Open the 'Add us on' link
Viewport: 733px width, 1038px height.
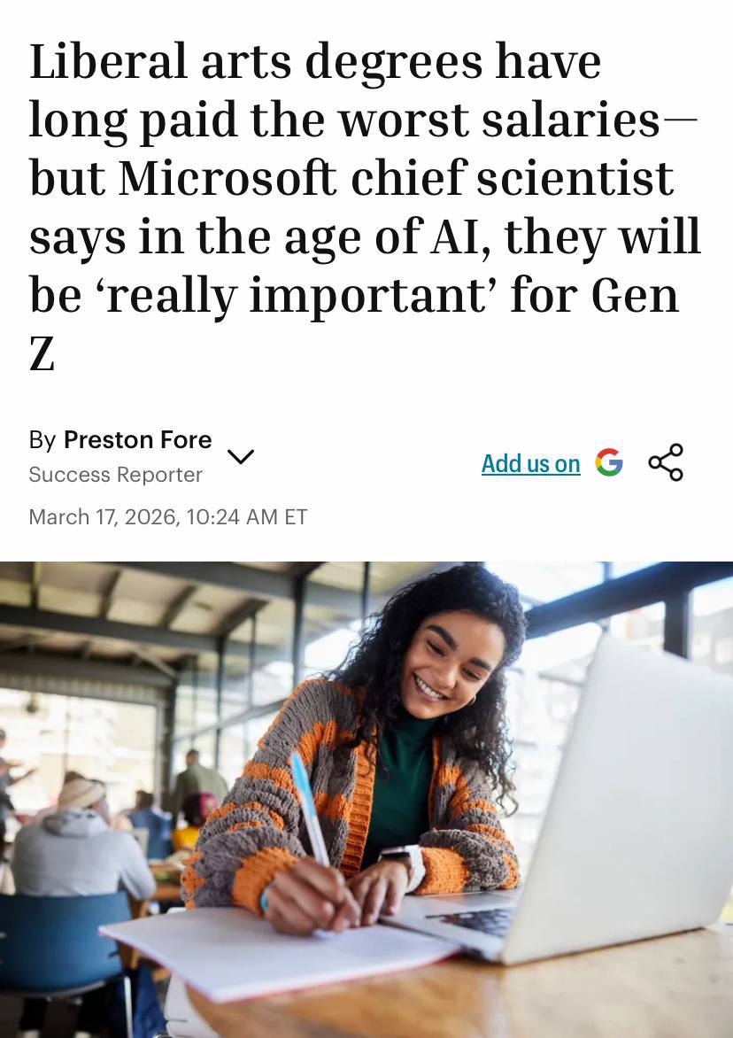530,463
